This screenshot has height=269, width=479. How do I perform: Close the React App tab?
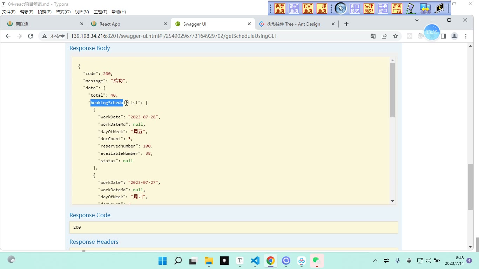click(166, 24)
